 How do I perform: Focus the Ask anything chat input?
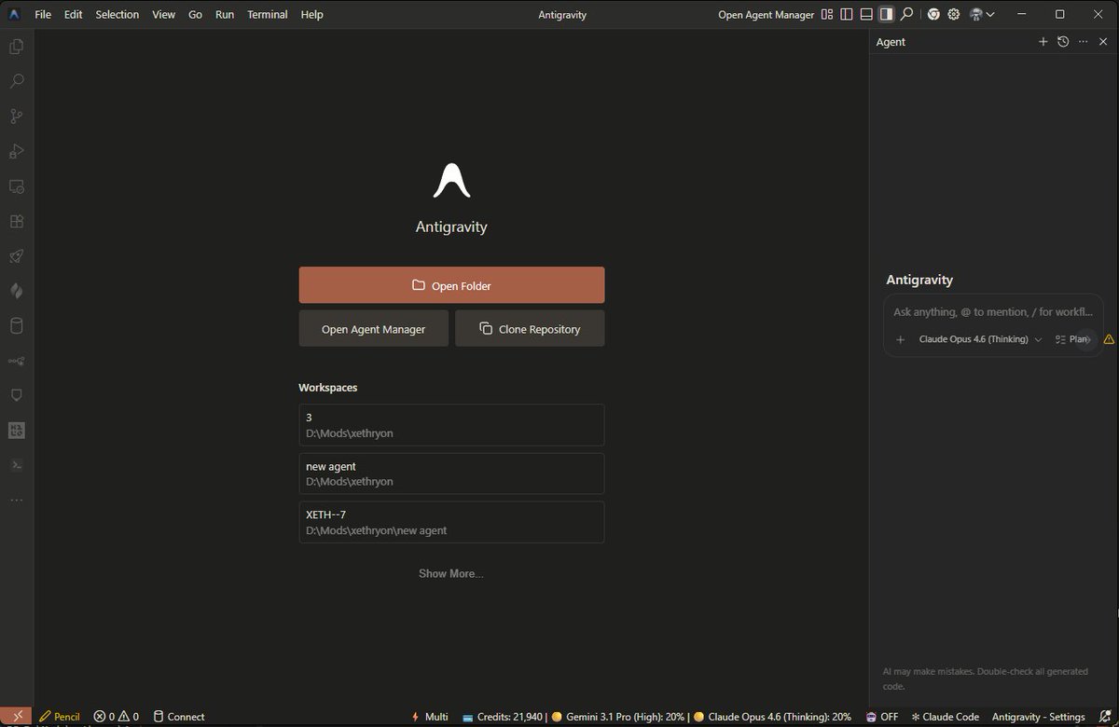993,312
